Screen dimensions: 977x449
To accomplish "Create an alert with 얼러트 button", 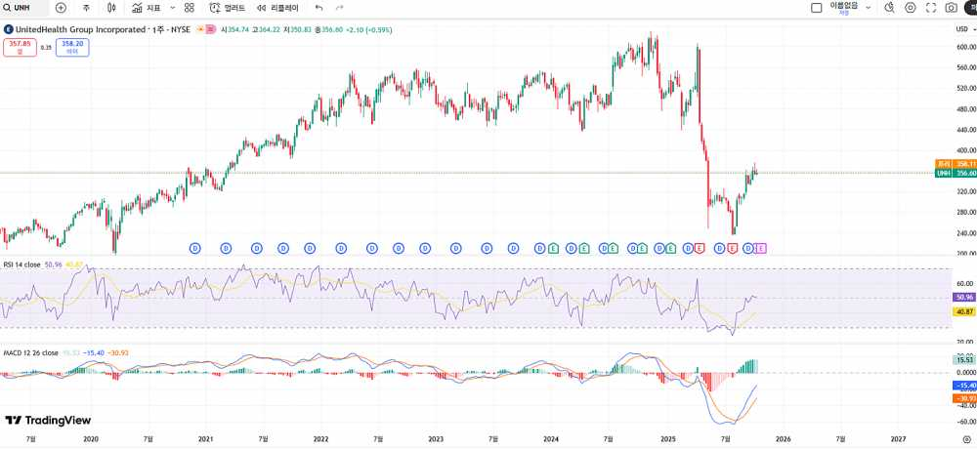I will pos(228,8).
